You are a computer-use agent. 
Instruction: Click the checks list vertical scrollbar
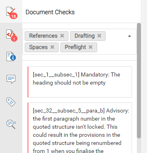pos(139,81)
